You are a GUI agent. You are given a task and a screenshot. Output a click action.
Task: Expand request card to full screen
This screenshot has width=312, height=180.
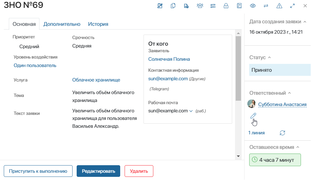click(292, 6)
